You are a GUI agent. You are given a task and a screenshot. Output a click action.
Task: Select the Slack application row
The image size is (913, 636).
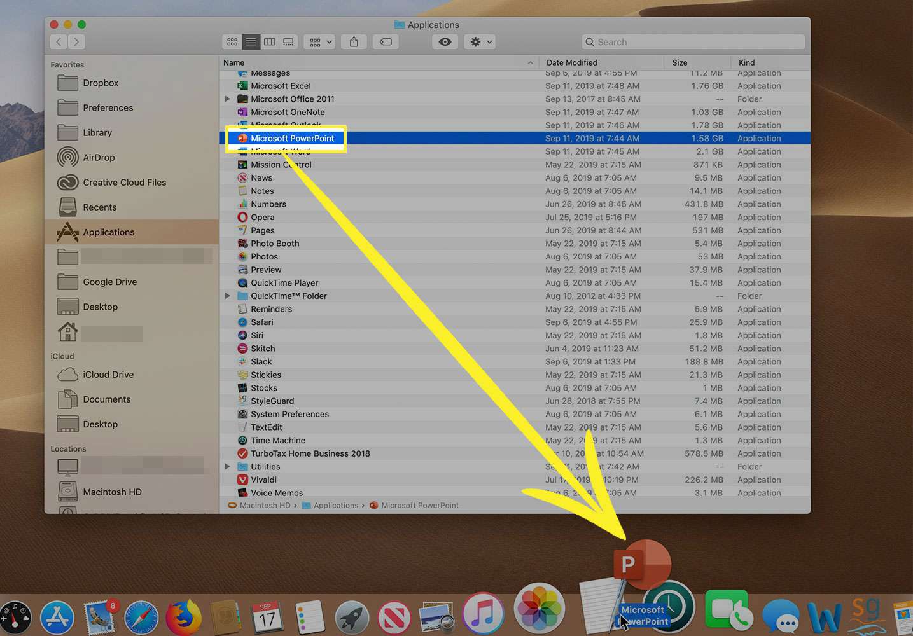coord(515,362)
